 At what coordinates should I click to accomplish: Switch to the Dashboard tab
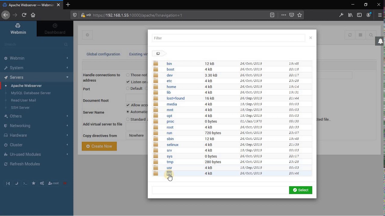(x=55, y=29)
